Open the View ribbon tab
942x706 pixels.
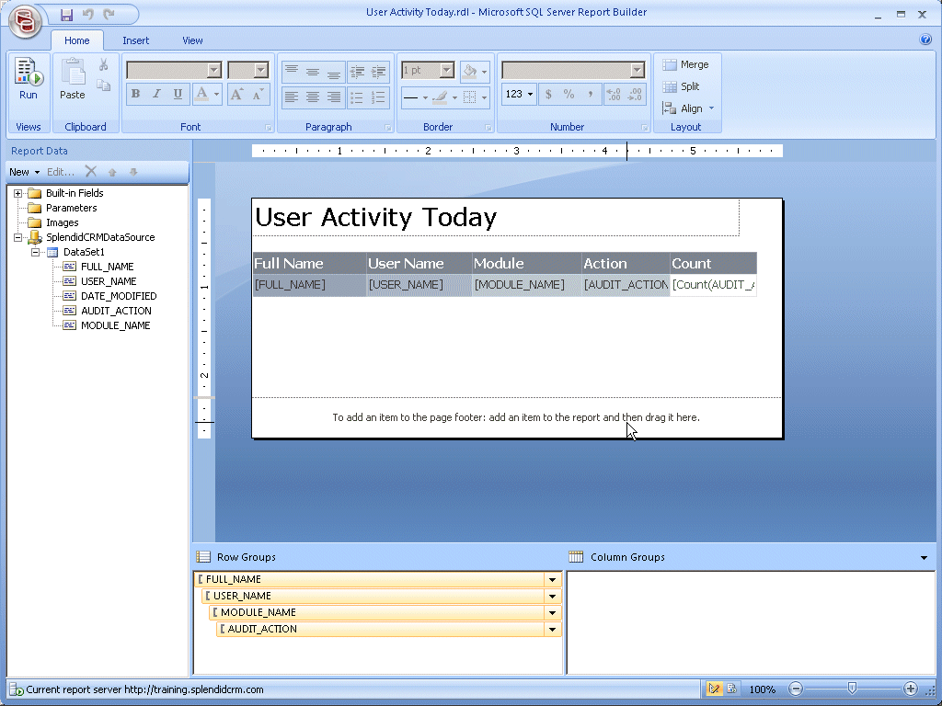(192, 40)
